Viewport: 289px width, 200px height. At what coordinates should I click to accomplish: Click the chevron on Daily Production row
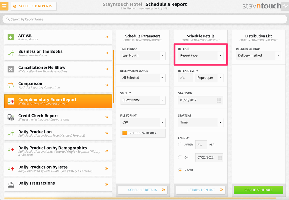[107, 133]
